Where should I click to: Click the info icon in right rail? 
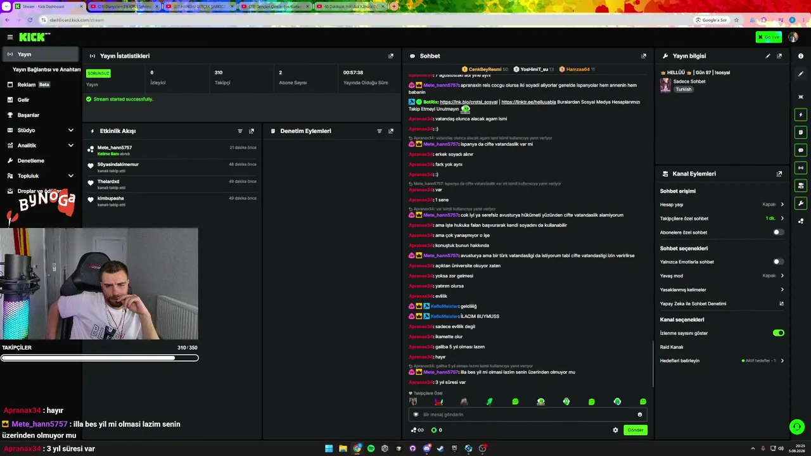click(x=801, y=56)
